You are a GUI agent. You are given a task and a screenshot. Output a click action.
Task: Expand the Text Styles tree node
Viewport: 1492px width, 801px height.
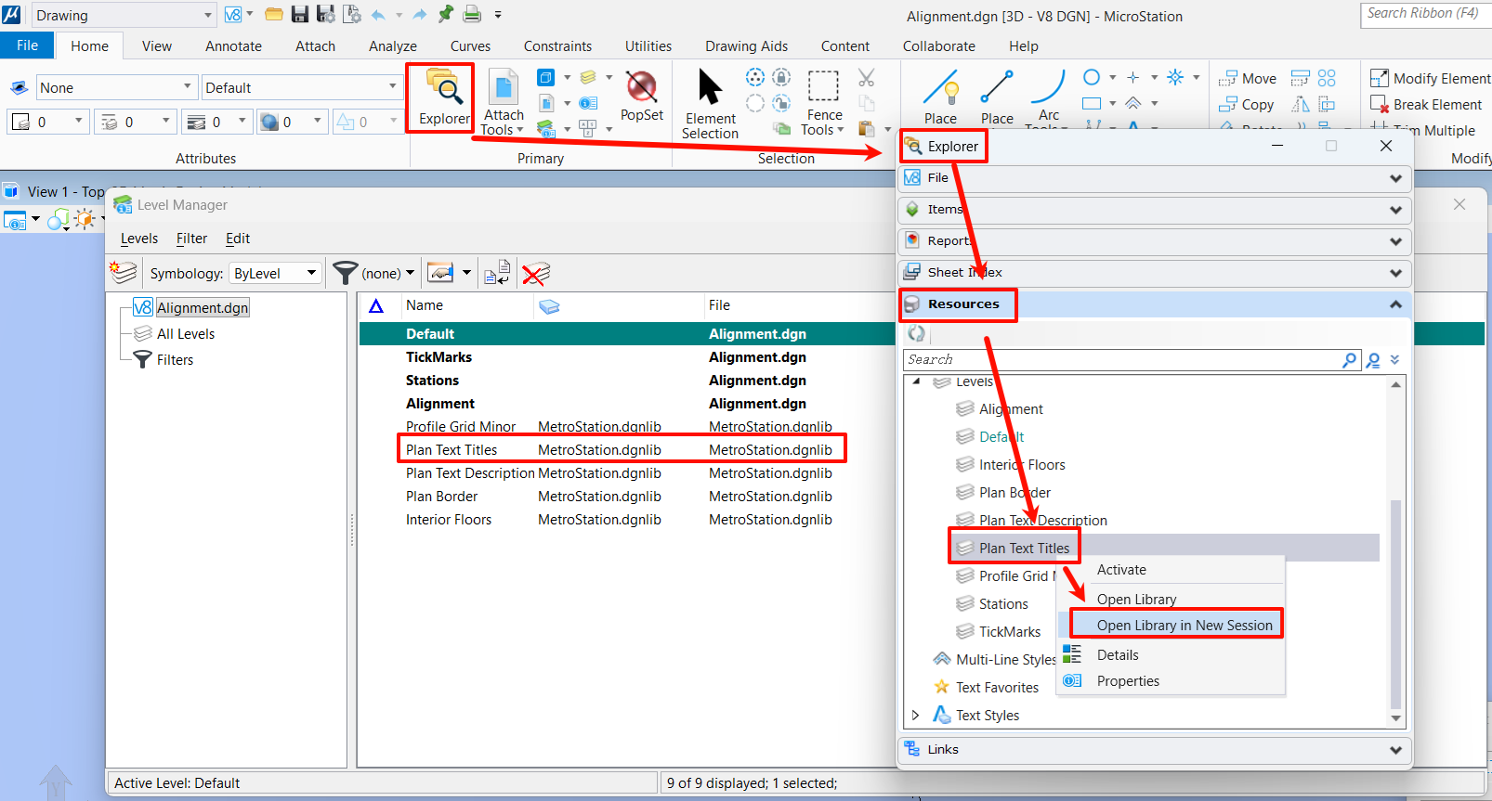916,715
